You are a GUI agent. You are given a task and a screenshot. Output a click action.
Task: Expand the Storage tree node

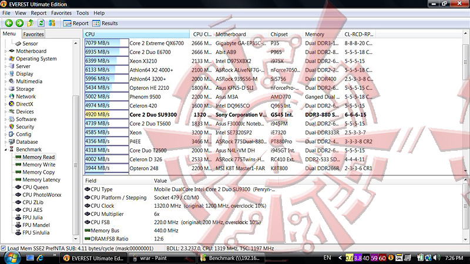[x=6, y=89]
